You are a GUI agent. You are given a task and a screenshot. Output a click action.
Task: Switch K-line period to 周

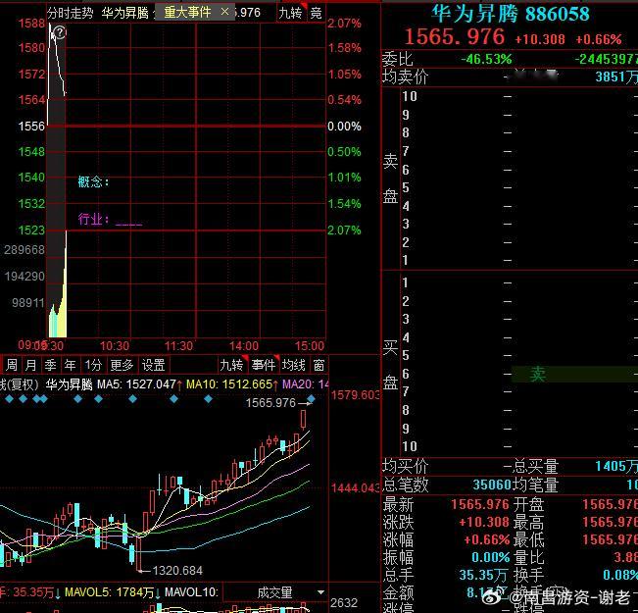(x=12, y=365)
